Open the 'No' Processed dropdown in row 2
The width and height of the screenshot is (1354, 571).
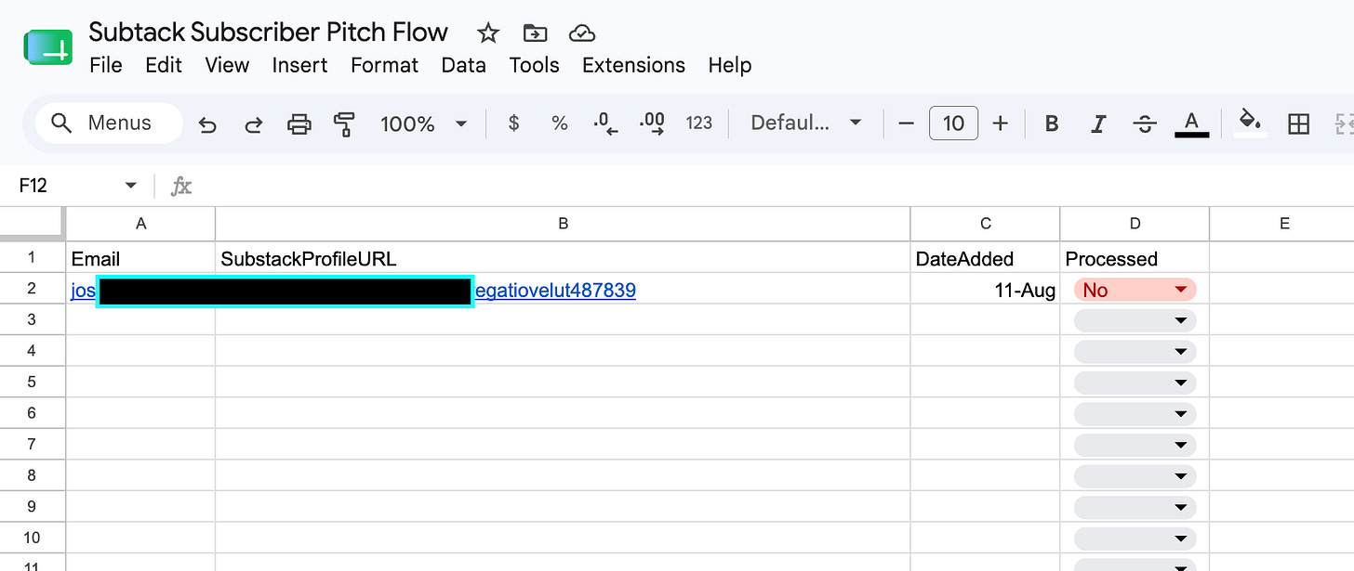point(1135,290)
